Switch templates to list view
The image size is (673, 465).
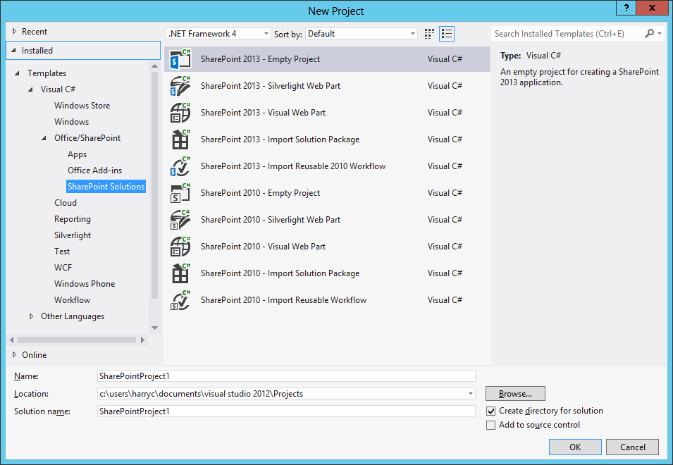pyautogui.click(x=446, y=33)
